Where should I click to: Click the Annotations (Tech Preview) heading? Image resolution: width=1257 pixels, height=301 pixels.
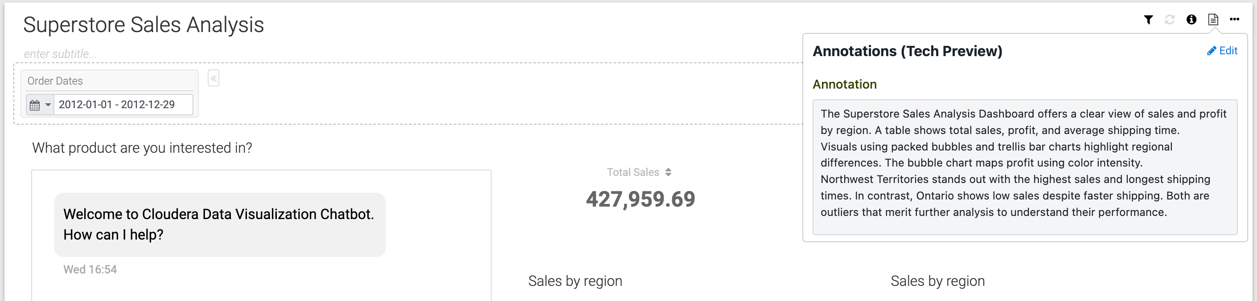click(907, 52)
